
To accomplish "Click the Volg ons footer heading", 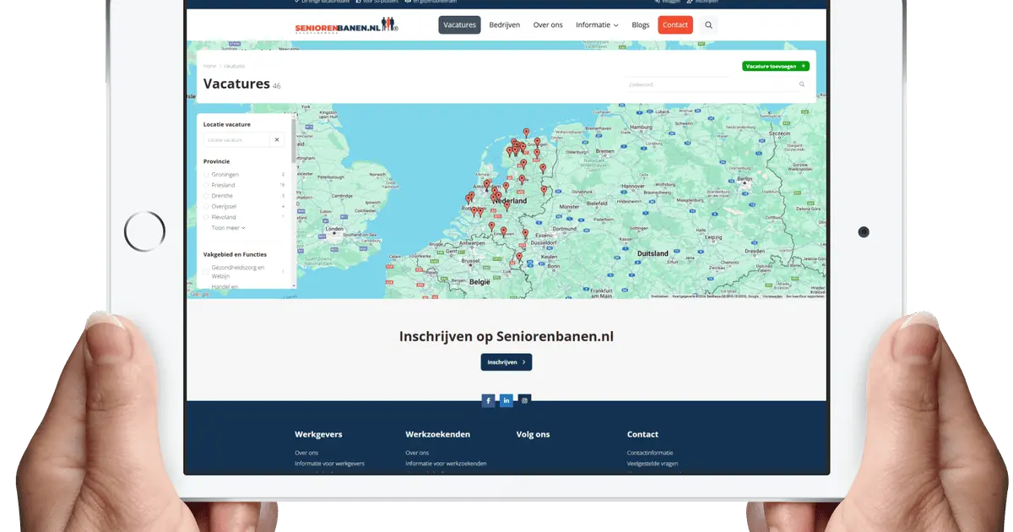I will click(533, 434).
